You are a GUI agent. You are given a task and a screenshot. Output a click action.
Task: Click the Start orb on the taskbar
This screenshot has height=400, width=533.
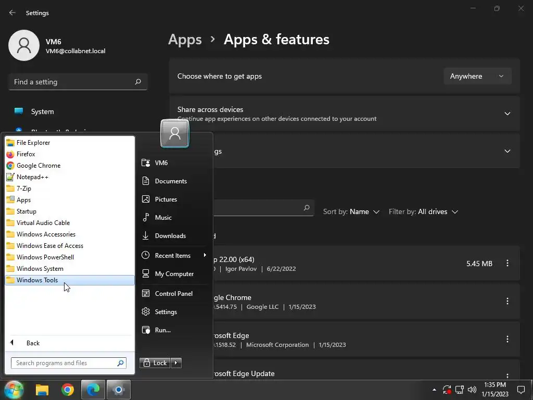click(x=14, y=390)
